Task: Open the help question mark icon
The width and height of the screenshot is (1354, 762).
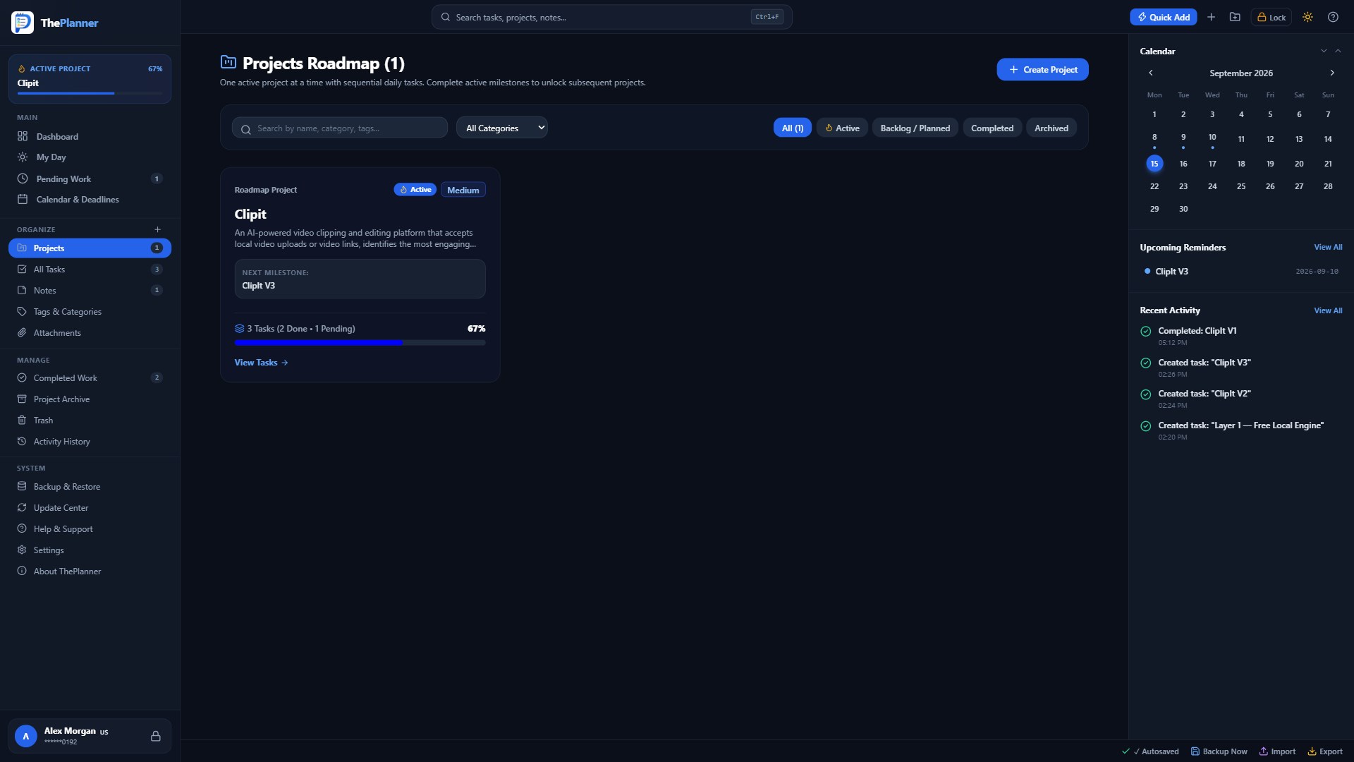Action: pyautogui.click(x=1333, y=17)
